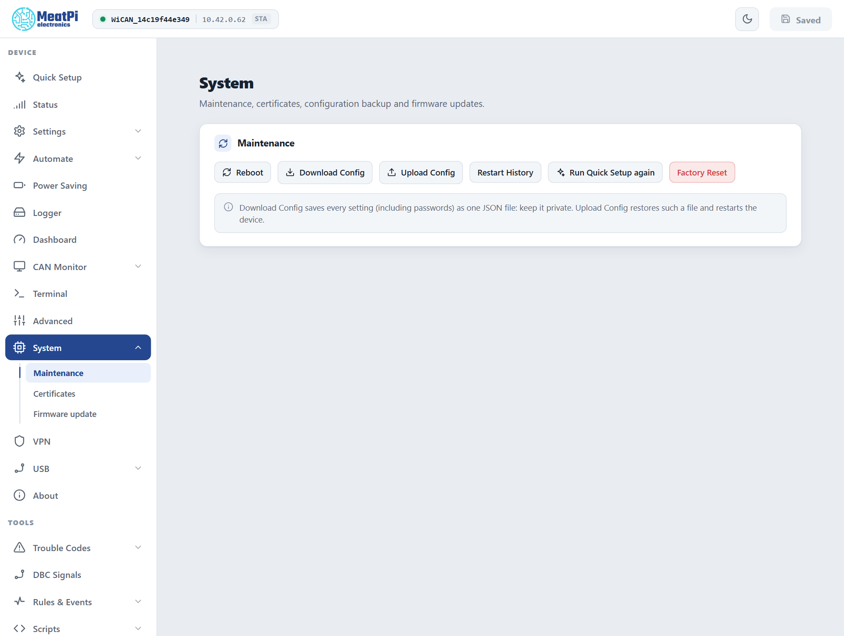Expand the Scripts chevron
844x636 pixels.
coord(138,629)
